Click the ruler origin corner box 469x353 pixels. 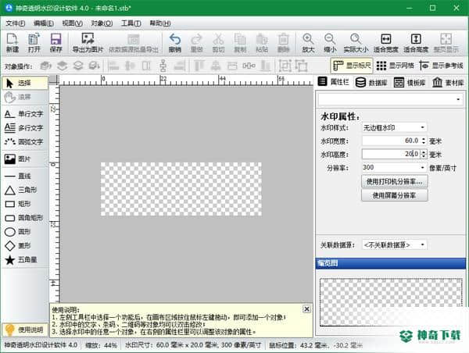(54, 80)
